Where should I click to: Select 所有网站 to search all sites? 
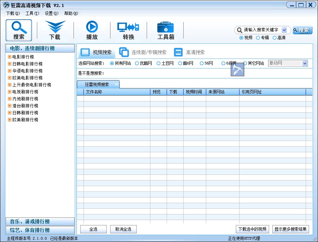(111, 63)
